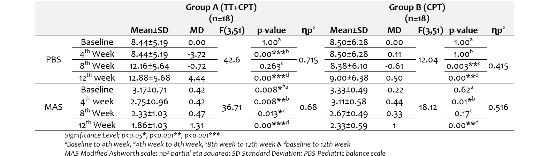Screen dimensions: 548x156
Task: Select the PBS row label
Action: [x=53, y=60]
